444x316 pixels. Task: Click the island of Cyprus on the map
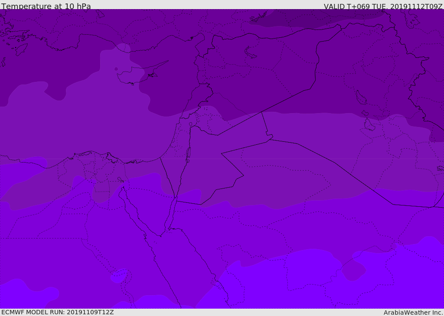[x=139, y=74]
